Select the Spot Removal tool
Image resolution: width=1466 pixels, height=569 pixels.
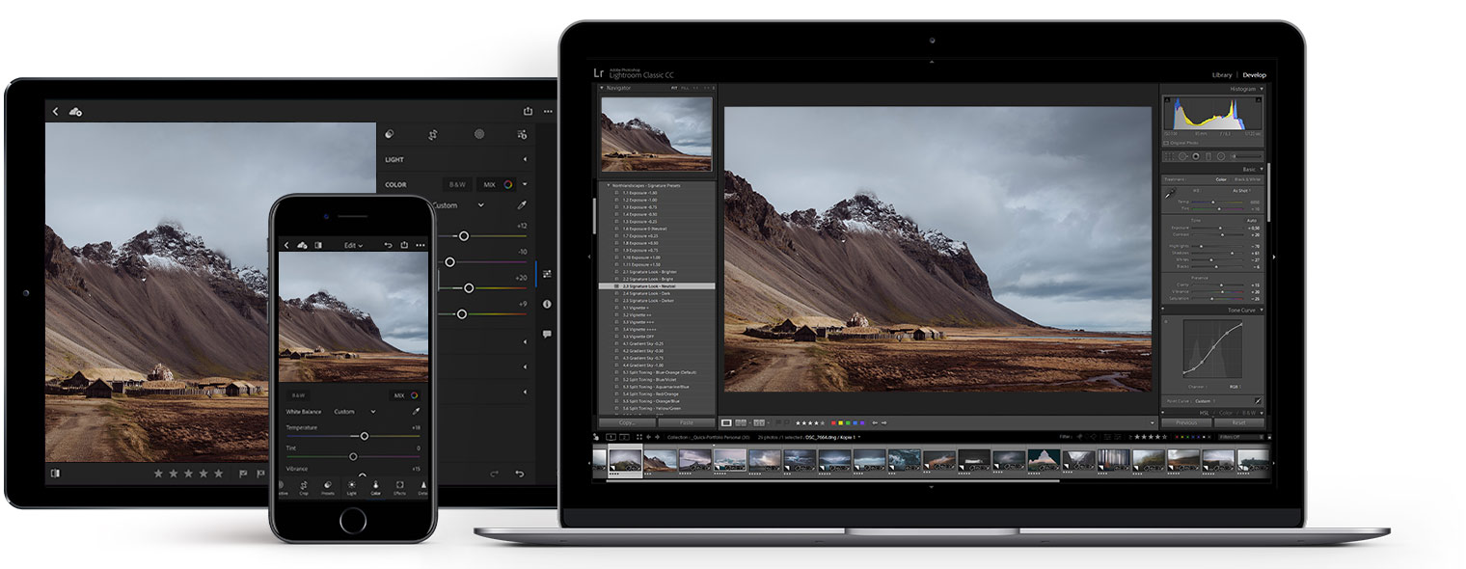point(1183,156)
